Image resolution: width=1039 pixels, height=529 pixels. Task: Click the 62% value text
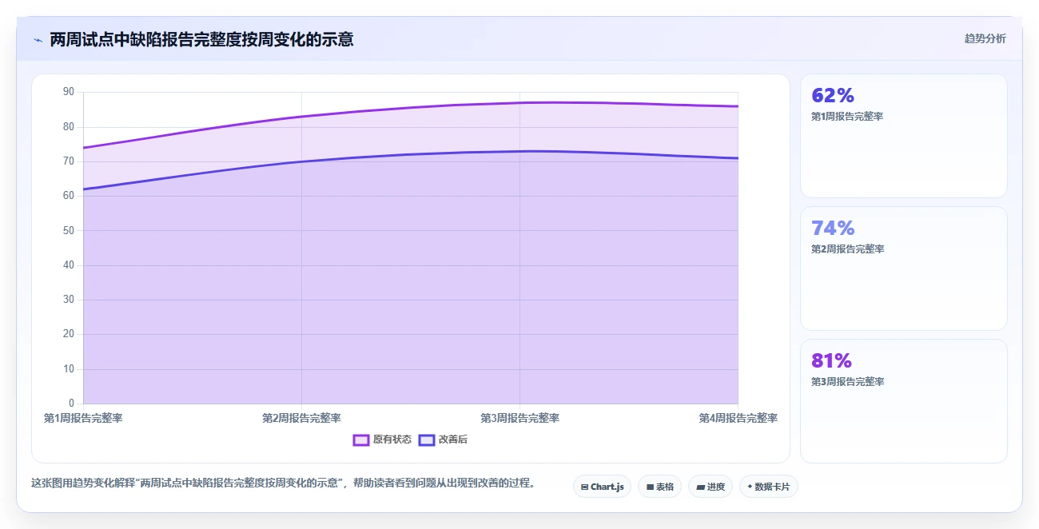[833, 95]
